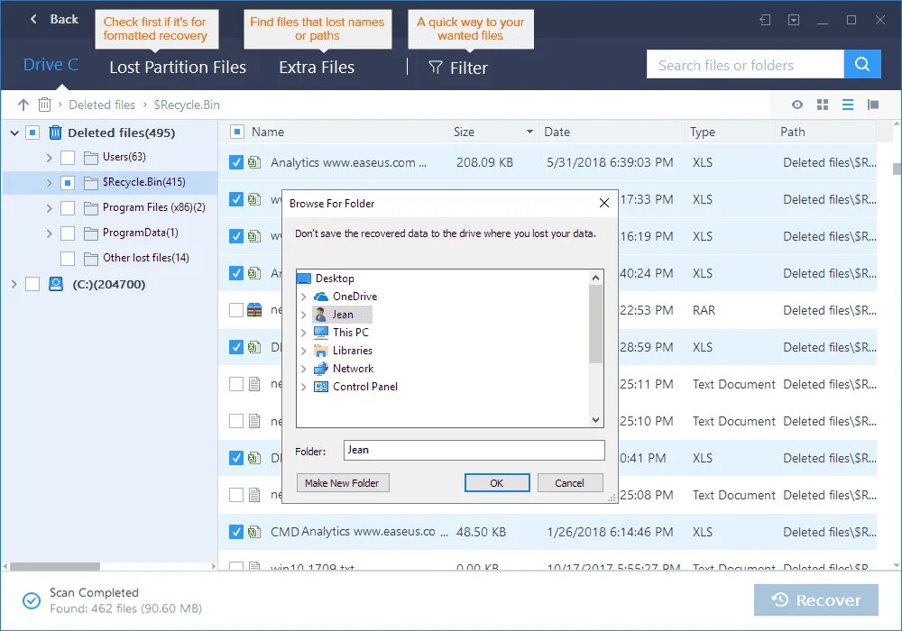Viewport: 902px width, 631px height.
Task: Select Desktop in the folder tree
Action: (335, 279)
